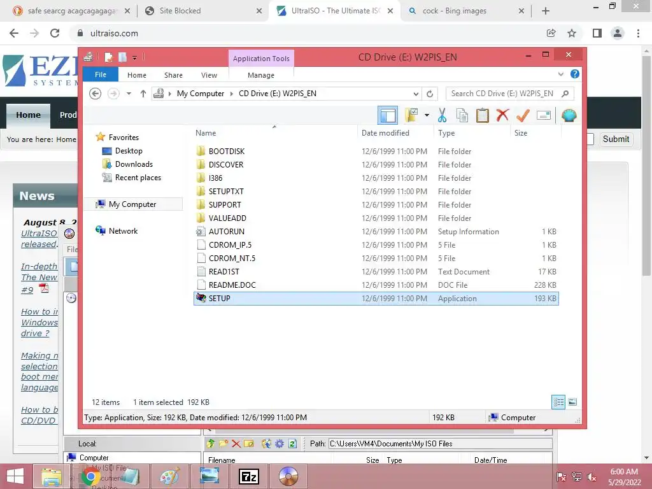Open Paint from the taskbar palette icon
This screenshot has width=652, height=489.
tap(169, 476)
